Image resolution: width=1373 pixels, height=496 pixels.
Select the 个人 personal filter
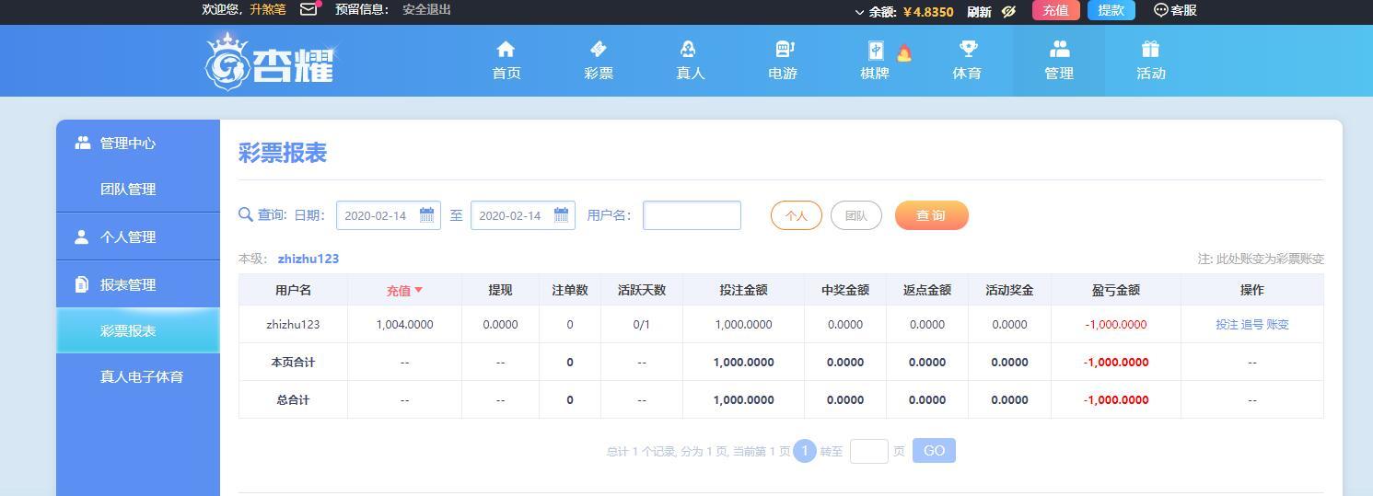pos(797,215)
